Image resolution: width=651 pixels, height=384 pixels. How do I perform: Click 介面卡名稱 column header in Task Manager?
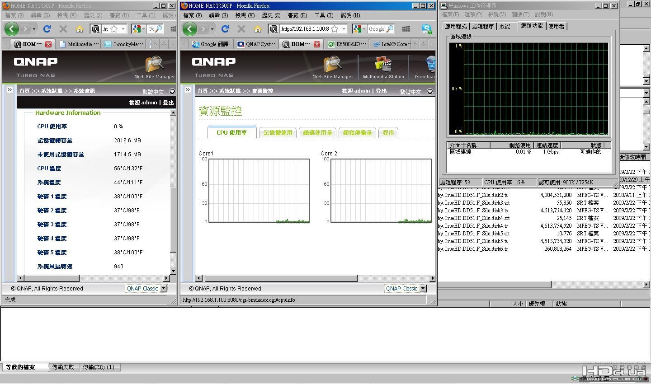coord(468,145)
